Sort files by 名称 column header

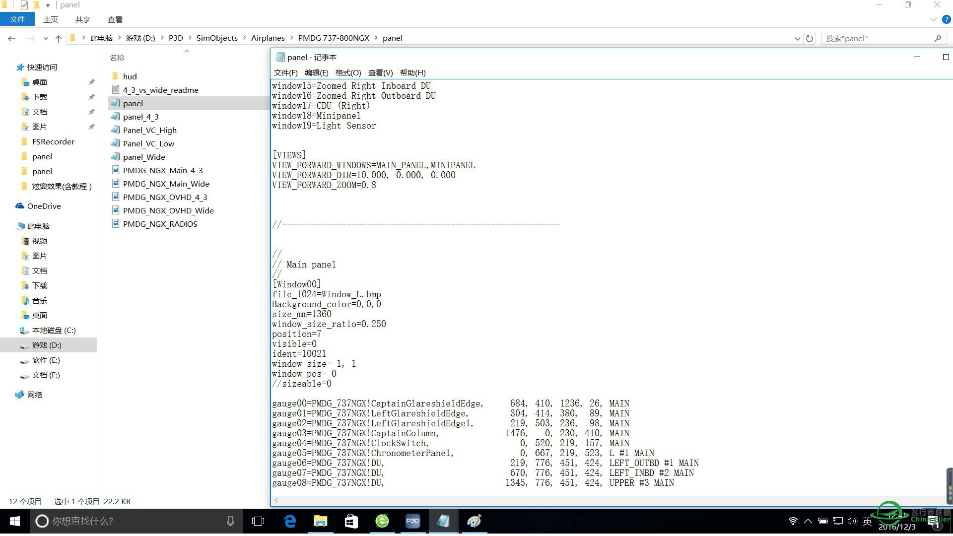(117, 58)
